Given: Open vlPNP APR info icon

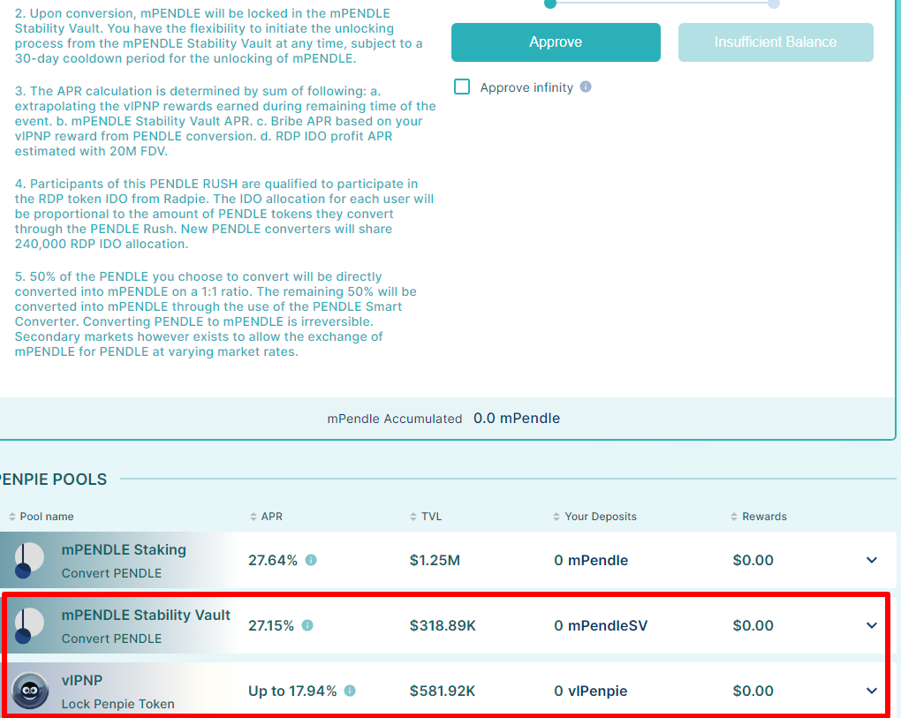Looking at the screenshot, I should point(350,691).
